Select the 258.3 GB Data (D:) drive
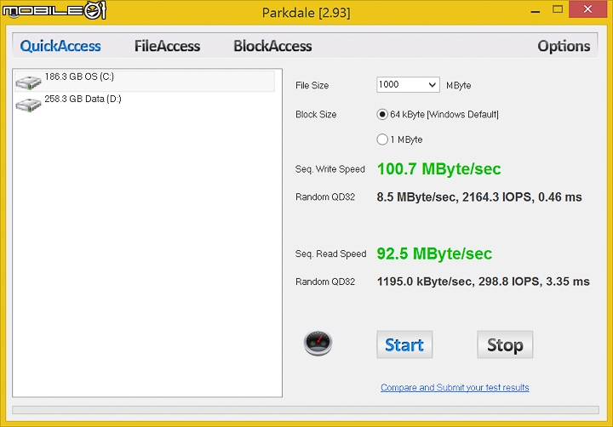Viewport: 613px width, 427px height. [145, 104]
